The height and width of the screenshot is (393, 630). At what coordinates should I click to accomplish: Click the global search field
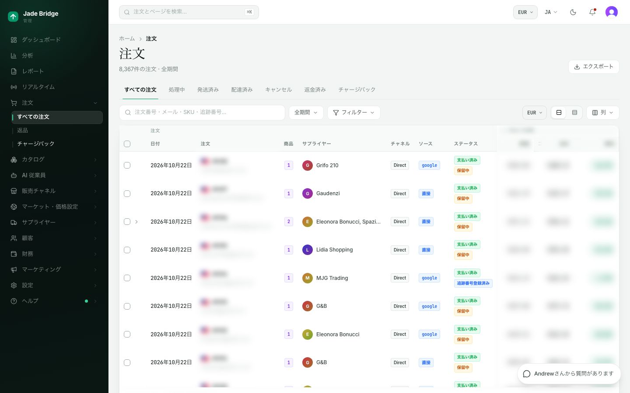[189, 12]
